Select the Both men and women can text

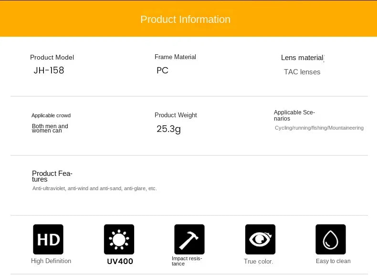[x=50, y=128]
